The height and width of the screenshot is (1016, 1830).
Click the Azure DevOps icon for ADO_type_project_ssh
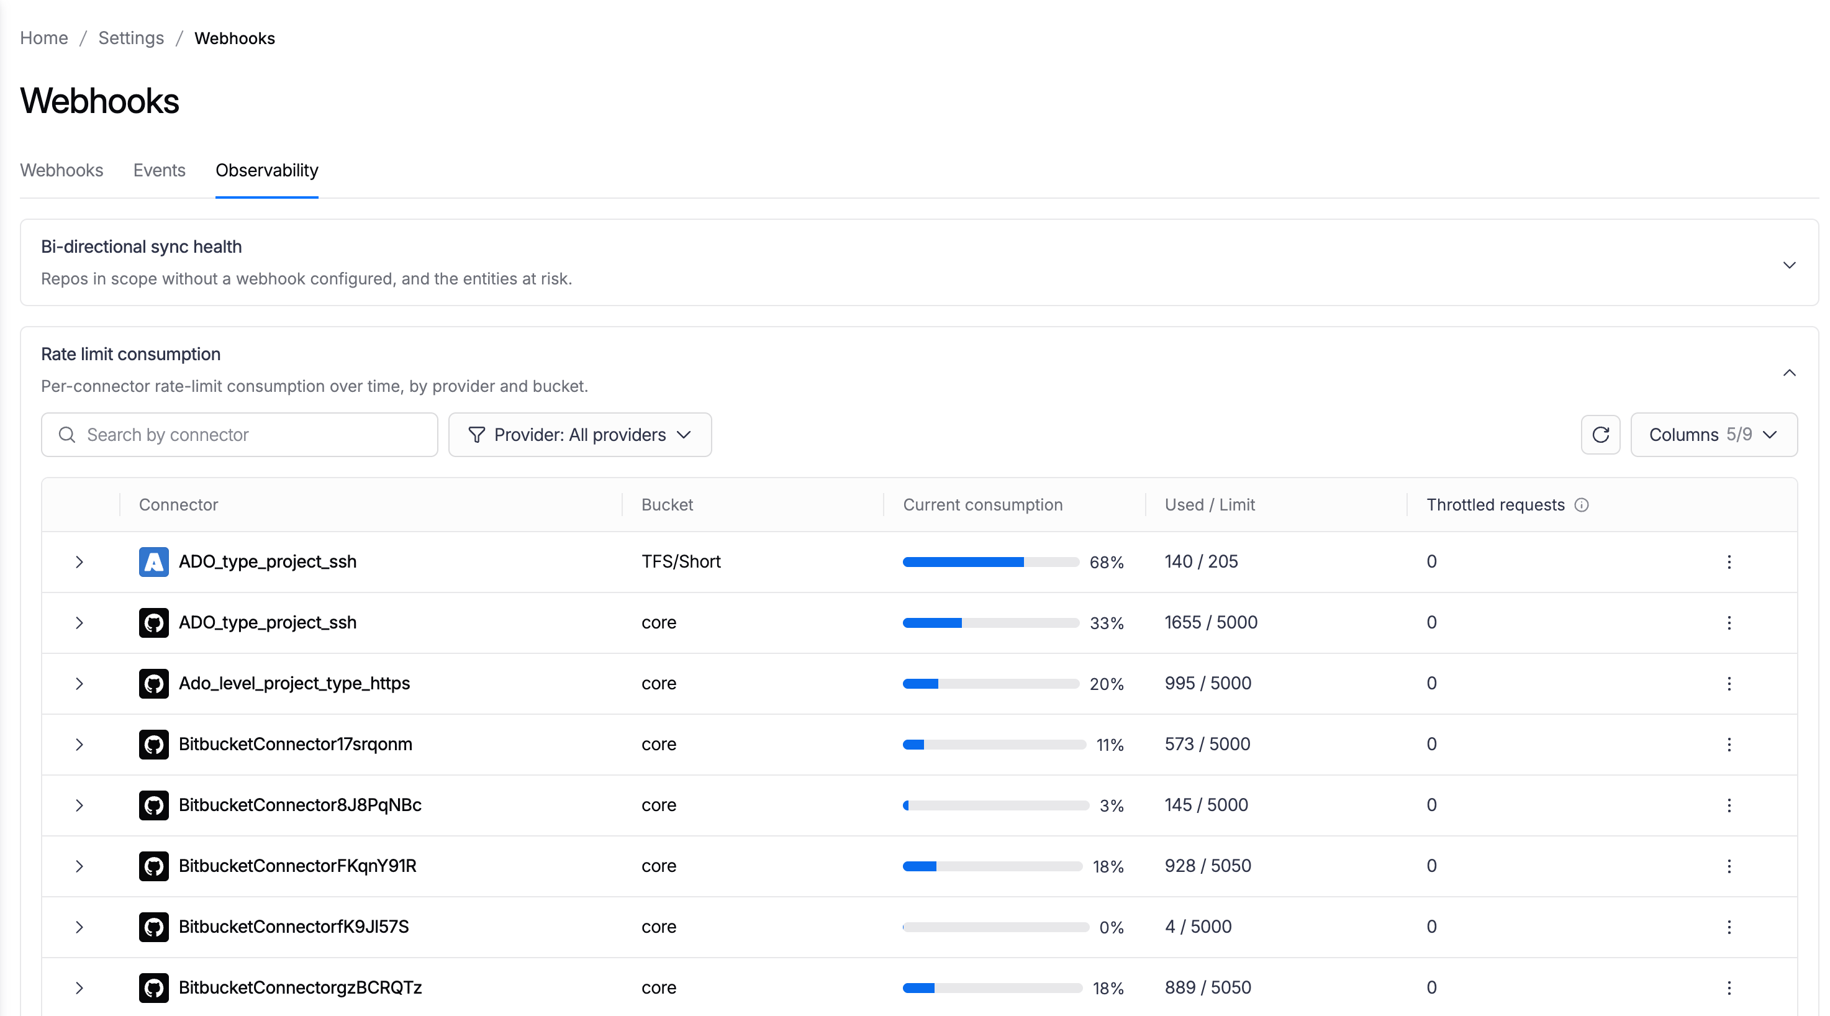click(153, 561)
